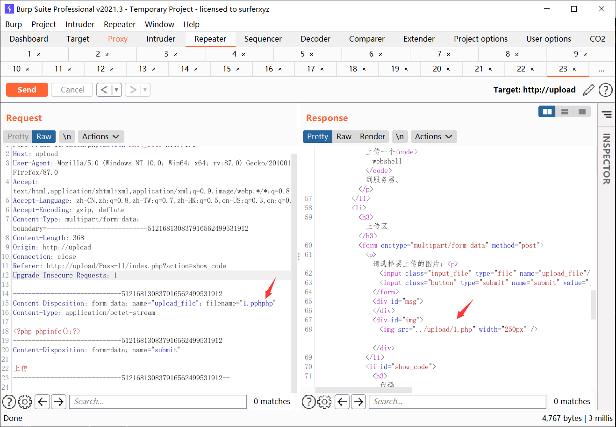Toggle request Pretty view

(18, 136)
